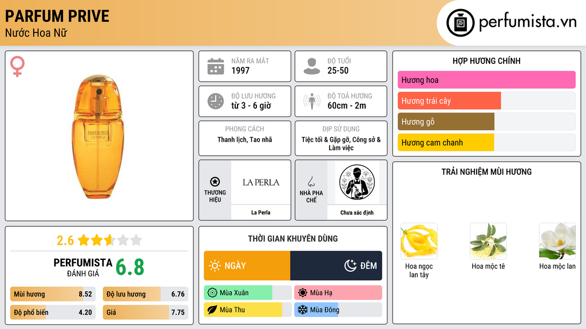The image size is (586, 329).
Task: Click the PERFUMISTA ĐÁNH GIÁ label
Action: click(83, 267)
